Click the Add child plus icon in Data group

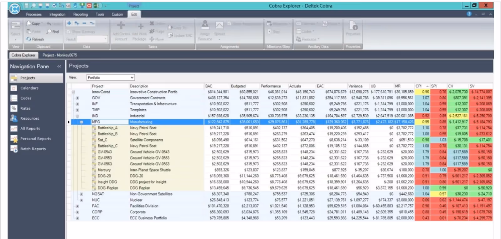tap(77, 23)
